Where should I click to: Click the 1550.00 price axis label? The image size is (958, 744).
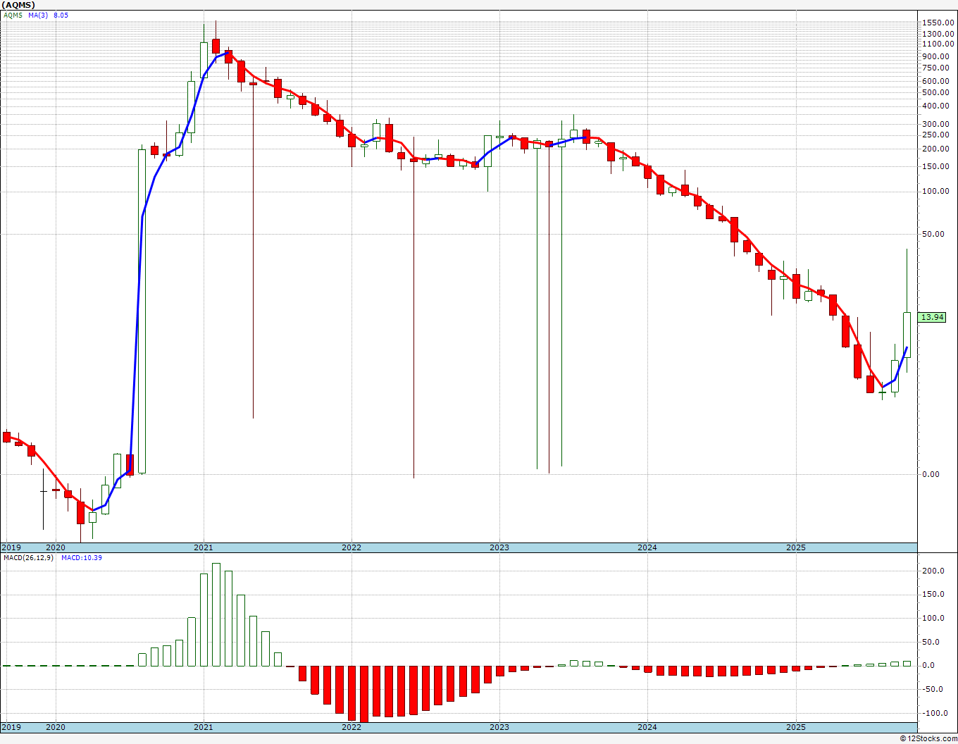[x=938, y=23]
